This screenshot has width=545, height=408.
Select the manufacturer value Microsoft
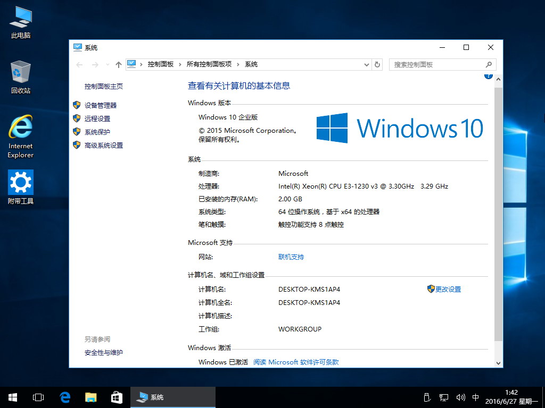(293, 174)
